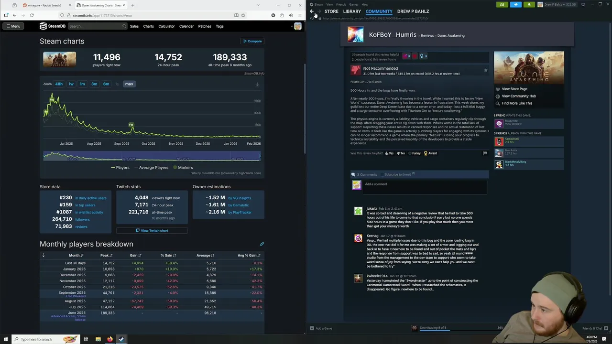Click Compare button on Steam charts
Screen dimensions: 612x344
click(252, 41)
